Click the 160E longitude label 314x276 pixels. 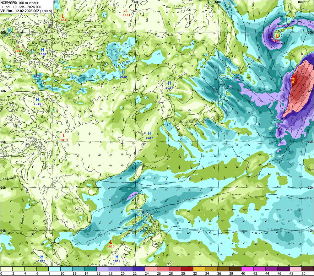(301, 2)
